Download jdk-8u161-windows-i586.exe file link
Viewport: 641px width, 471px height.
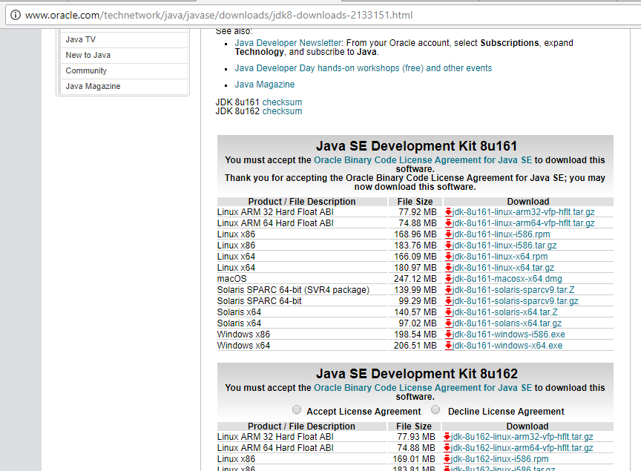point(508,335)
